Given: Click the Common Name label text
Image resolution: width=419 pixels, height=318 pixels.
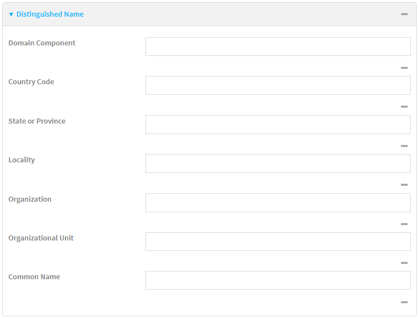Looking at the screenshot, I should (x=34, y=277).
